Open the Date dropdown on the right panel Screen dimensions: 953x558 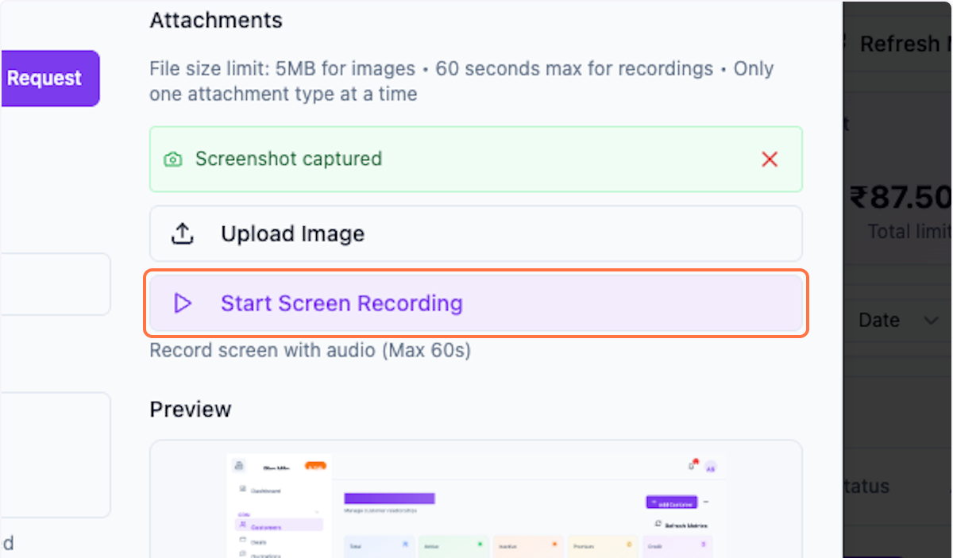click(898, 321)
